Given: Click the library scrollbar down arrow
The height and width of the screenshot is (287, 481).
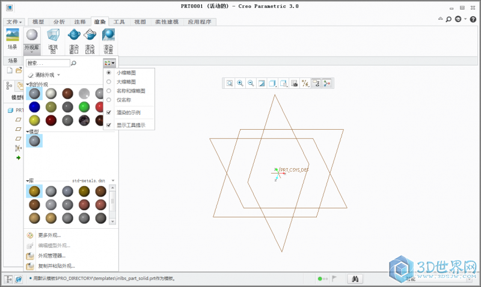Looking at the screenshot, I should pos(112,221).
